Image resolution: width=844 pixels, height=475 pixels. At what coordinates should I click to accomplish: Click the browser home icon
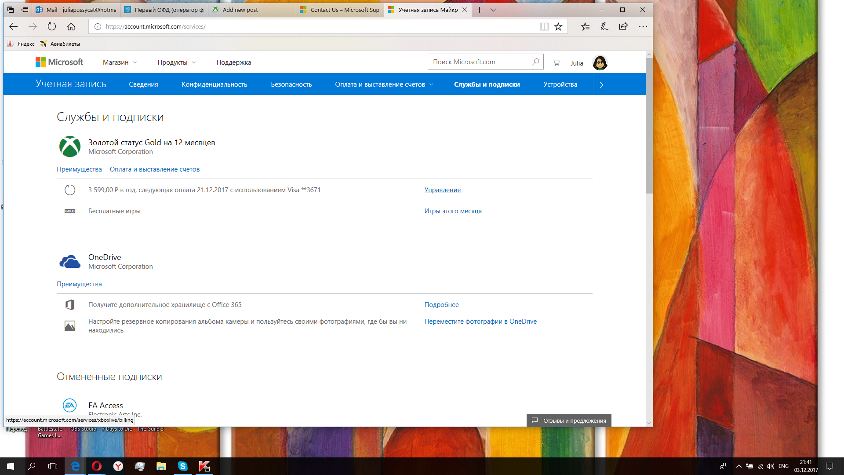(x=71, y=26)
